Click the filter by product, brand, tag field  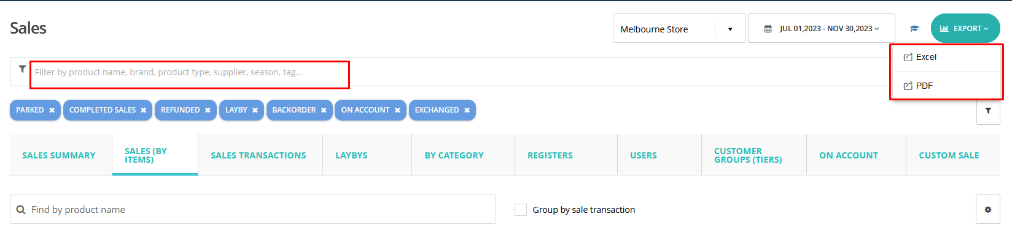190,72
